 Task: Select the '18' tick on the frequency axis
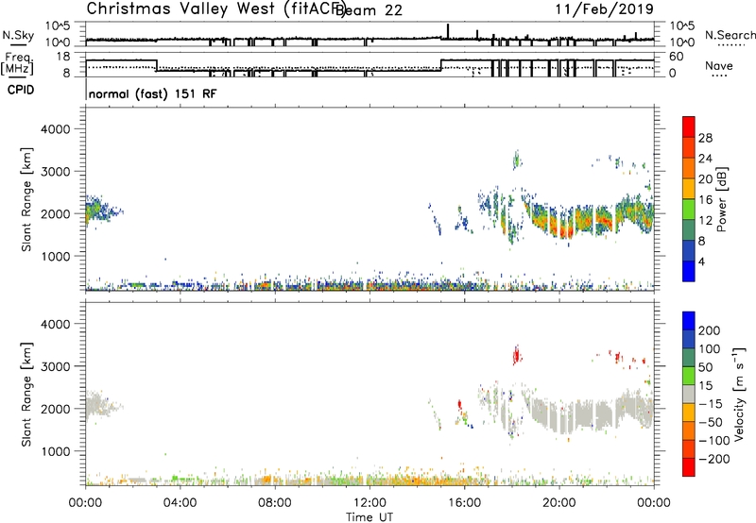tap(62, 57)
